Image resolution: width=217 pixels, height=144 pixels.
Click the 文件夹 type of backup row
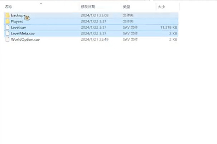coord(128,15)
